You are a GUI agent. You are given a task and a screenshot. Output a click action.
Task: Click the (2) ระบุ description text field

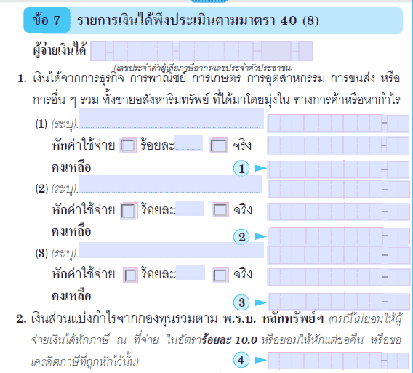170,184
